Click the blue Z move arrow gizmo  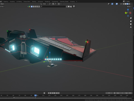(50, 52)
